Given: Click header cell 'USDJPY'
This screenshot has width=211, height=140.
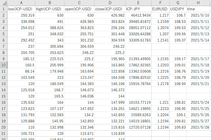Looking at the screenshot, I should (x=178, y=9).
